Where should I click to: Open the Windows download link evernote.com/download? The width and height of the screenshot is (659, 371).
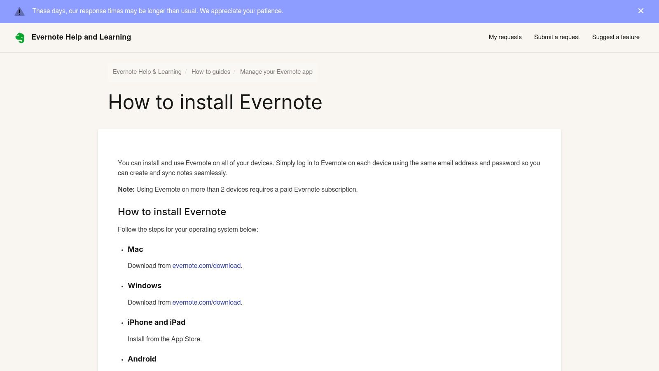tap(206, 302)
